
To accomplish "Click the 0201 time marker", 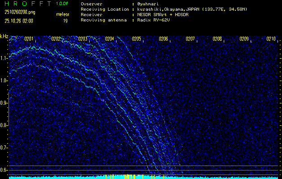I will coord(29,39).
